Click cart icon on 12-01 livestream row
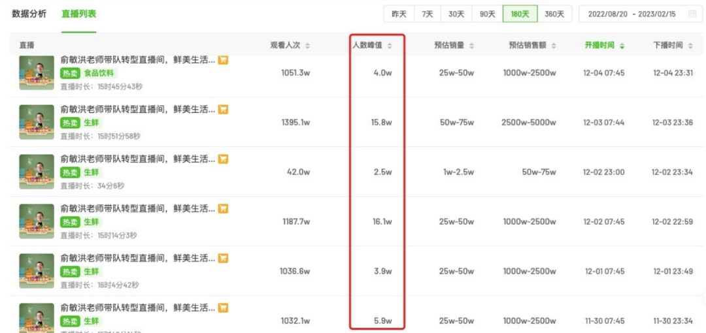This screenshot has width=706, height=333. point(223,259)
